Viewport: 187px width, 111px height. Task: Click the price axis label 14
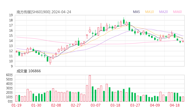11,41
